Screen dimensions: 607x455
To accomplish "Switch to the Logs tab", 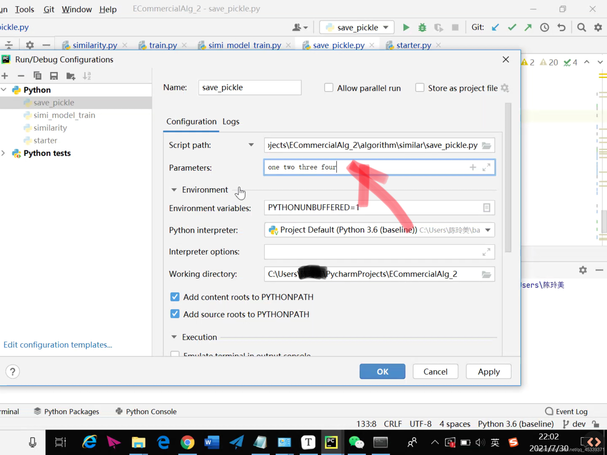I will pyautogui.click(x=231, y=121).
